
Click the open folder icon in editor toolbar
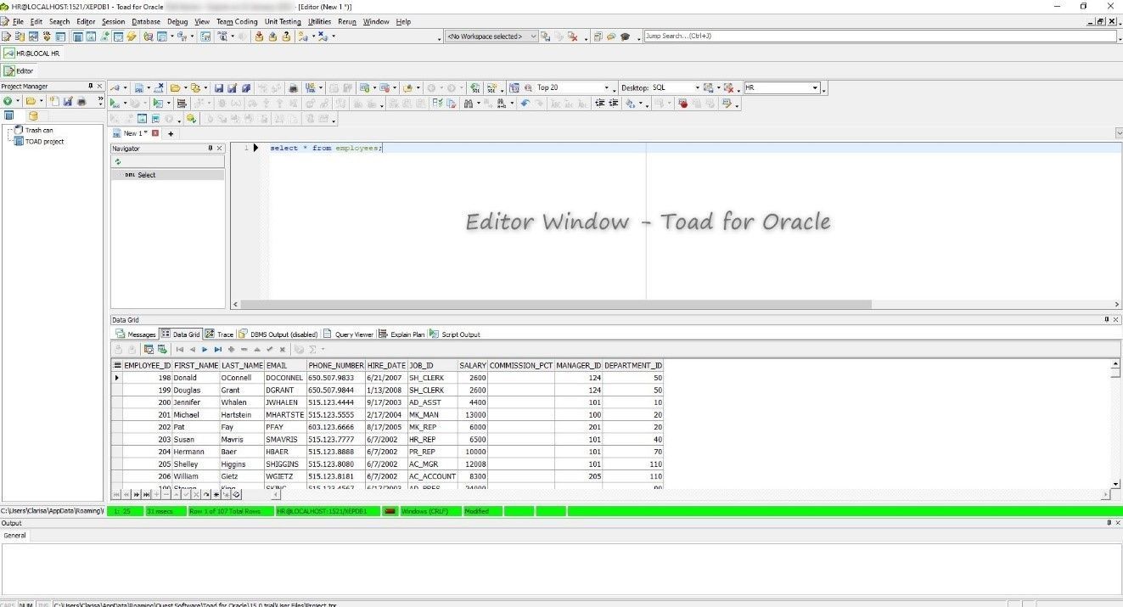tap(174, 87)
